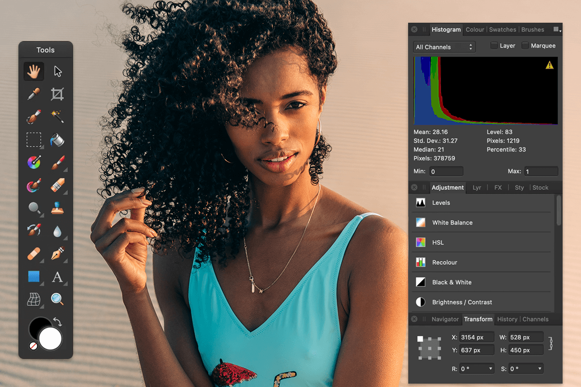Image resolution: width=581 pixels, height=387 pixels.
Task: Select the Healing bandage tool
Action: 33,254
